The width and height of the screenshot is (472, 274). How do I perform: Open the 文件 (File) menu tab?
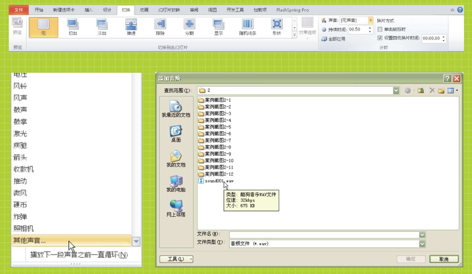19,10
